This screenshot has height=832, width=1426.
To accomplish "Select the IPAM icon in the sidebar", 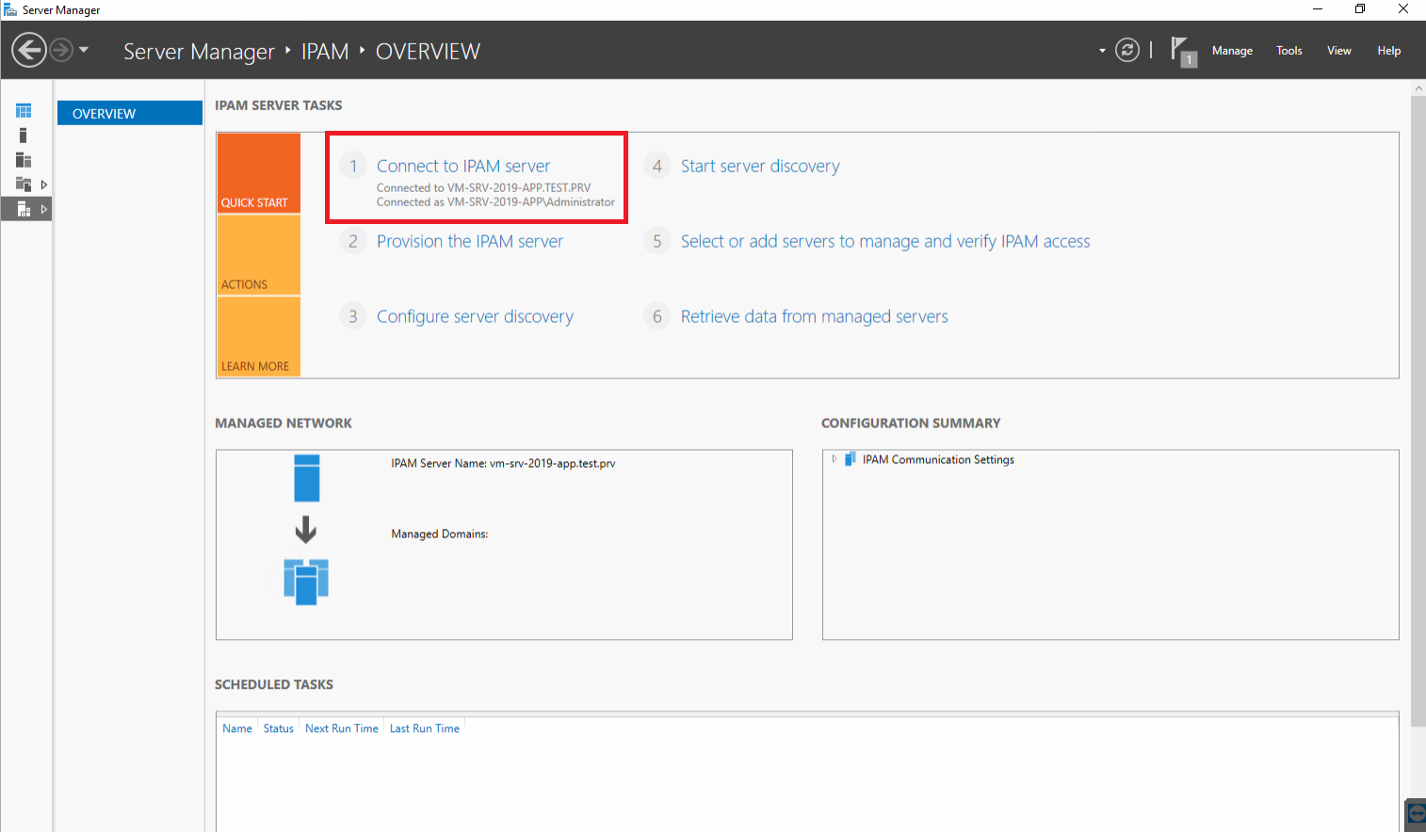I will coord(24,209).
